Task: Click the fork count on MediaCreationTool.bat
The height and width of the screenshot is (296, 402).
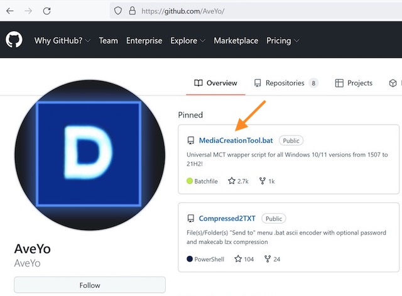Action: pyautogui.click(x=268, y=181)
